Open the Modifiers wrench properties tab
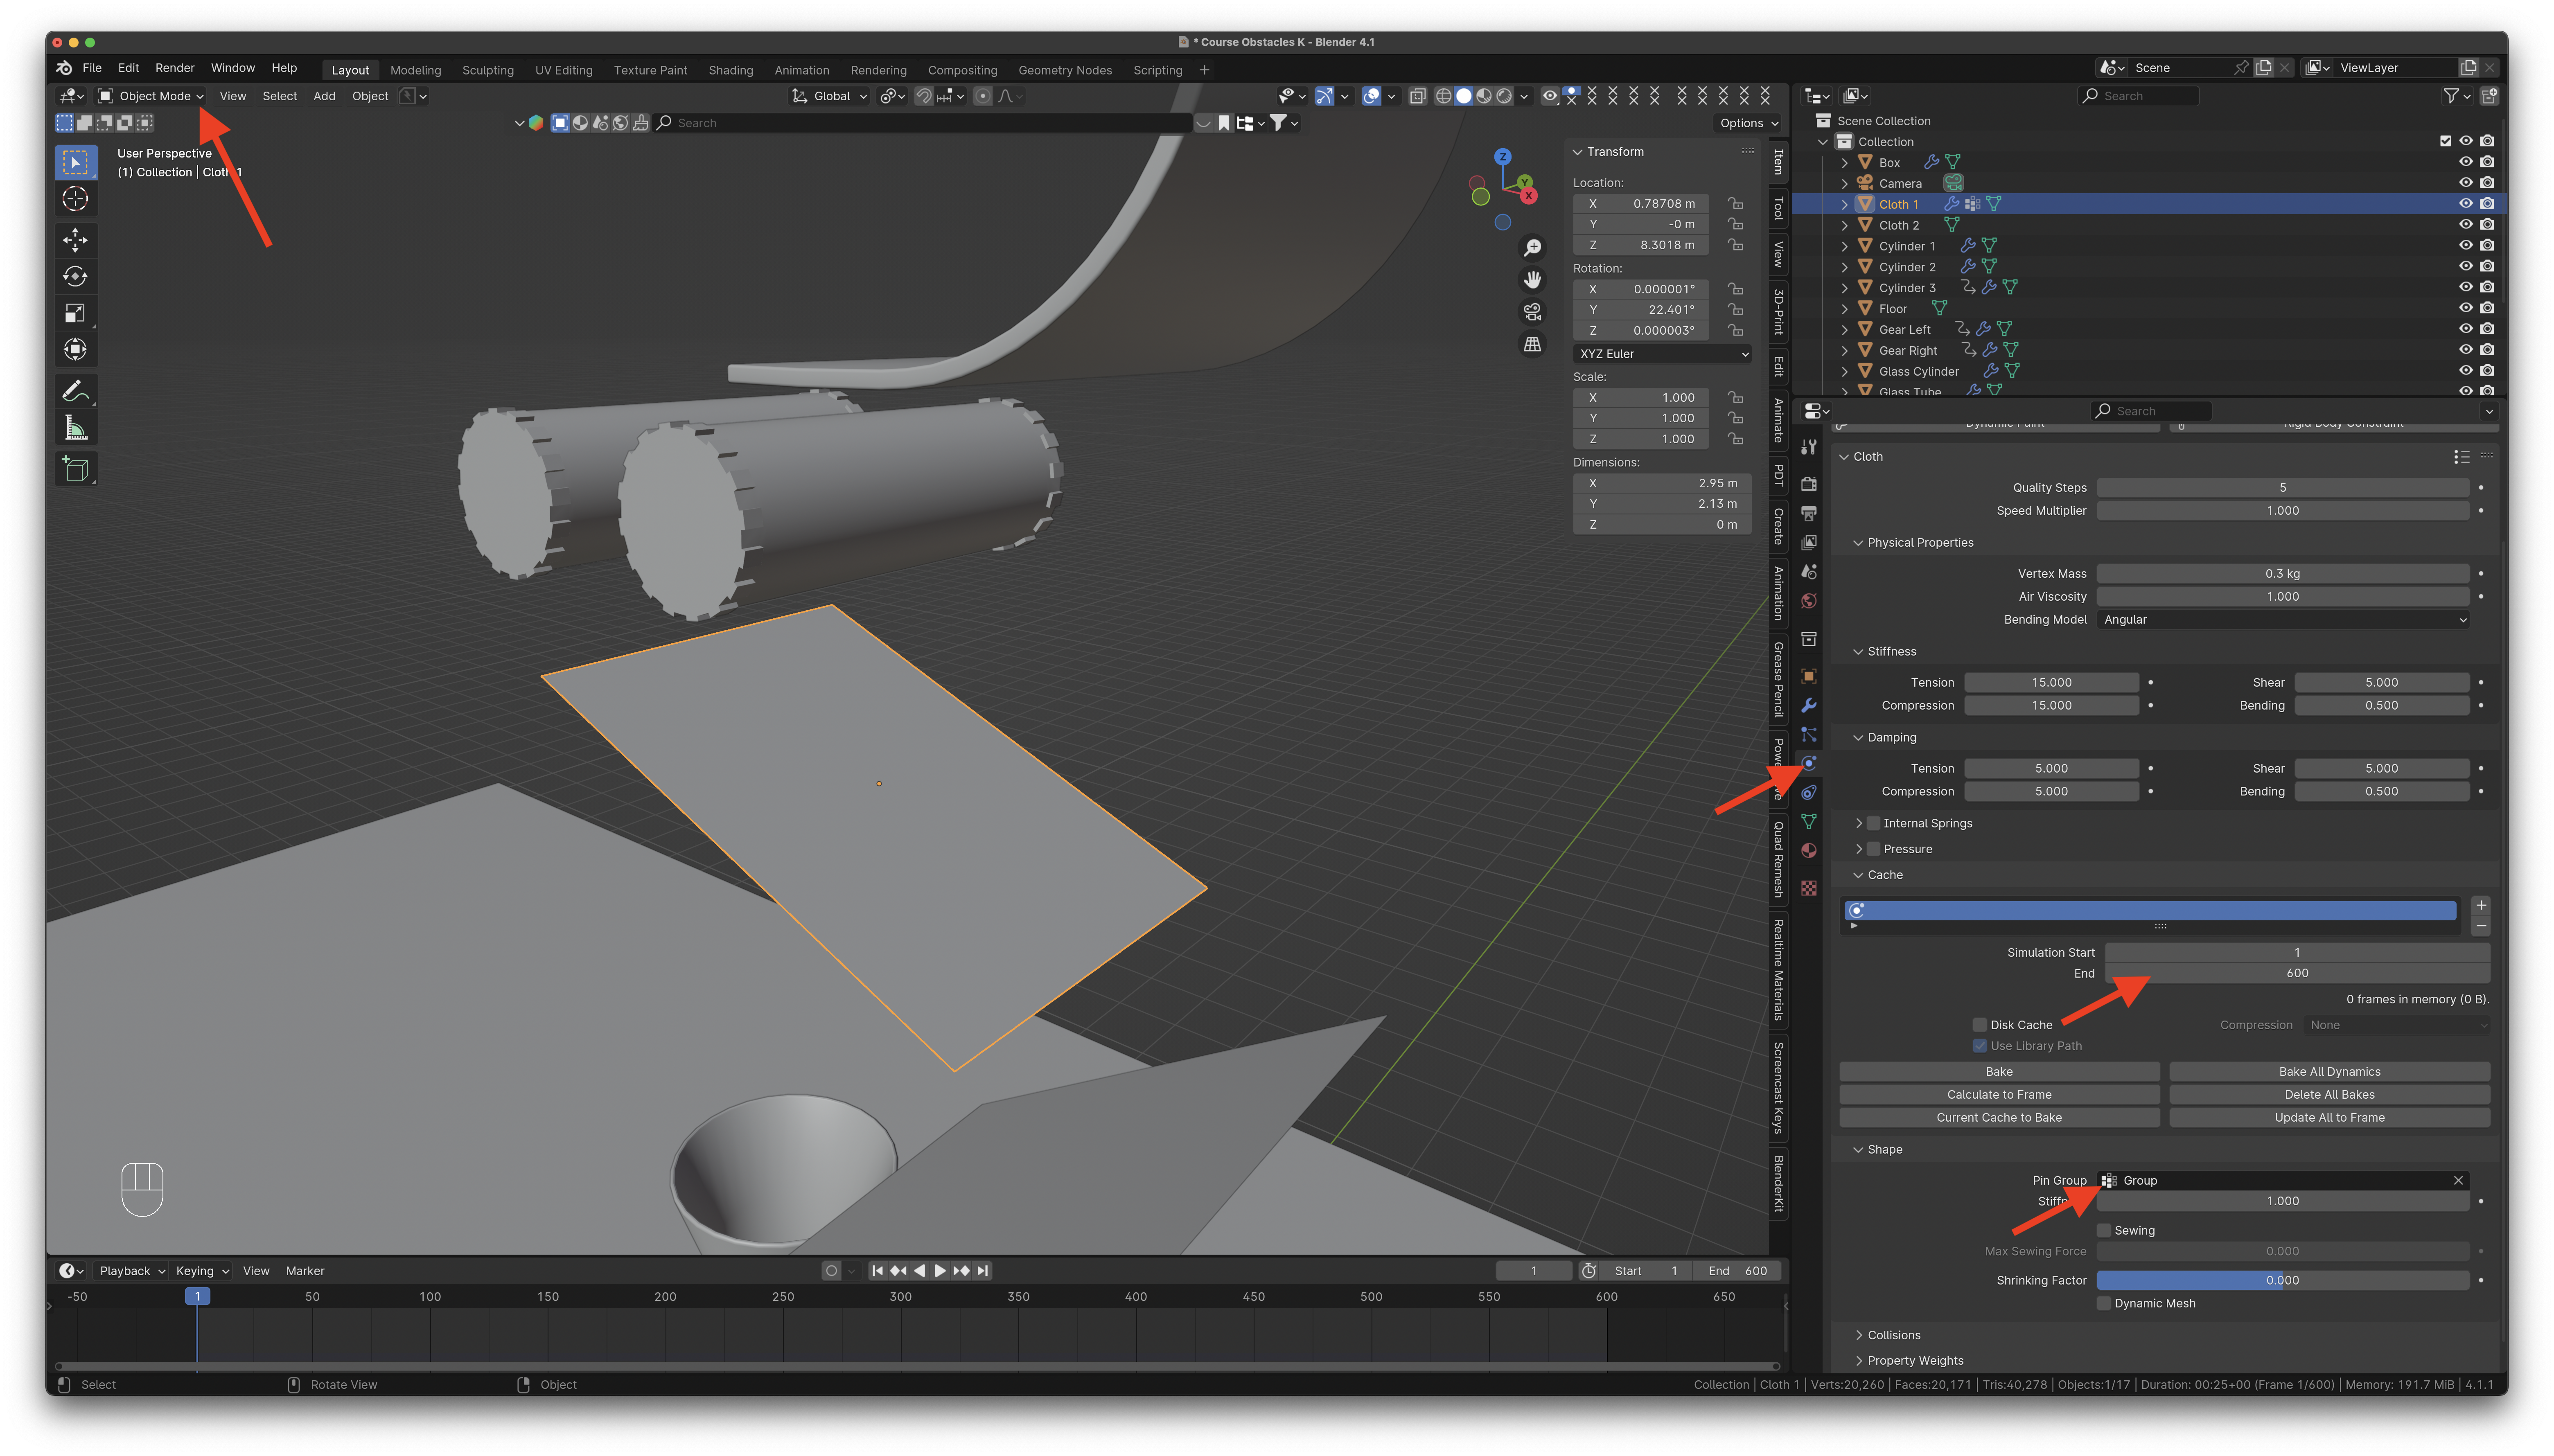The height and width of the screenshot is (1456, 2554). pos(1809,705)
